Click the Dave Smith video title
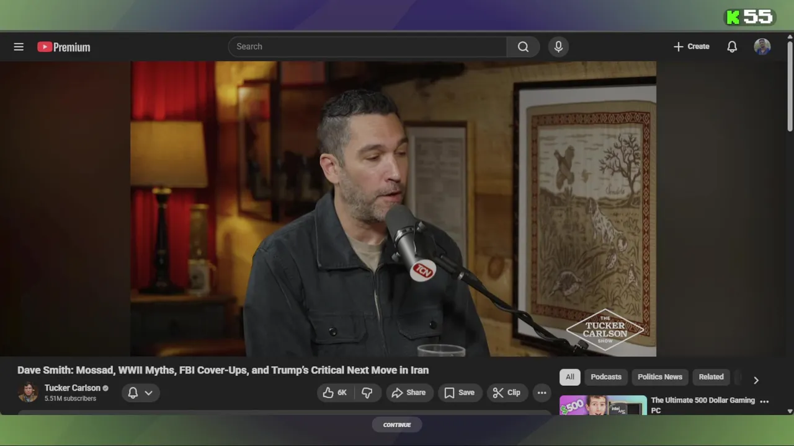The image size is (794, 446). [x=223, y=370]
